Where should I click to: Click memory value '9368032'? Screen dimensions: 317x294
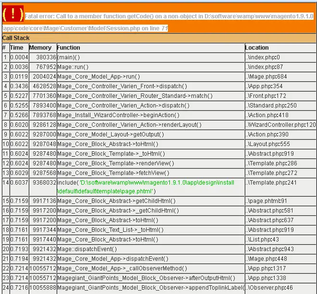[x=44, y=183]
